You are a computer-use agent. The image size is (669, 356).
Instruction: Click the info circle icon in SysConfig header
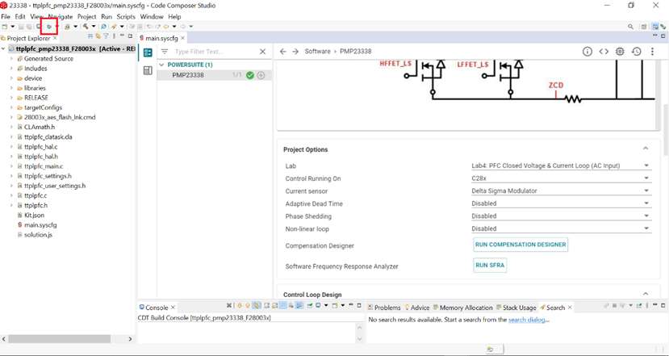(x=587, y=52)
